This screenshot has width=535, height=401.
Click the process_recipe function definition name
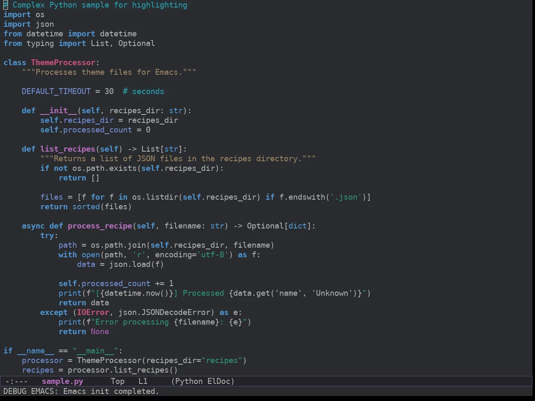click(x=100, y=226)
